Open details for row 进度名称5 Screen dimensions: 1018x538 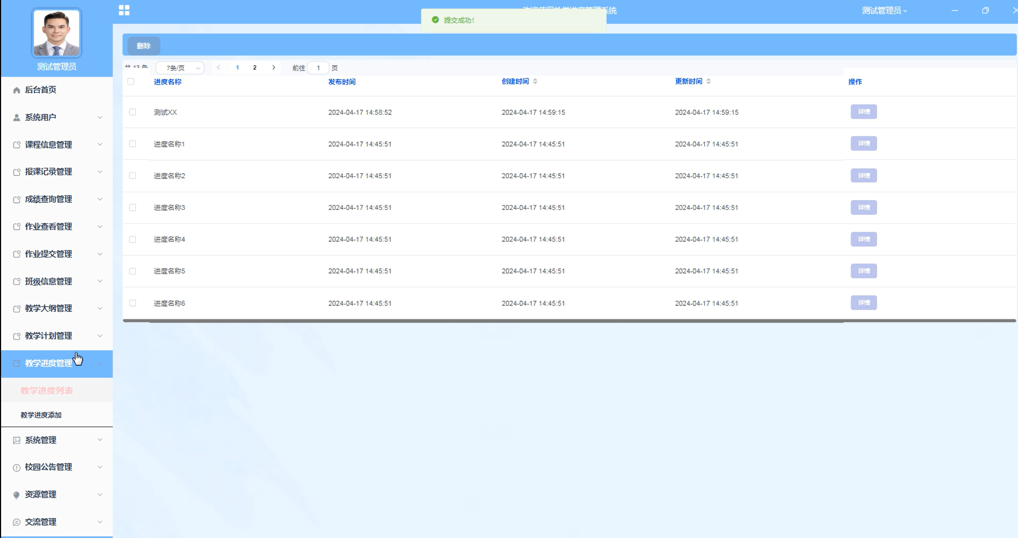click(x=864, y=271)
